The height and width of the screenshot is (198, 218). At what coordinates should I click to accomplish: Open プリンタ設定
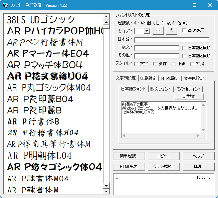click(164, 167)
